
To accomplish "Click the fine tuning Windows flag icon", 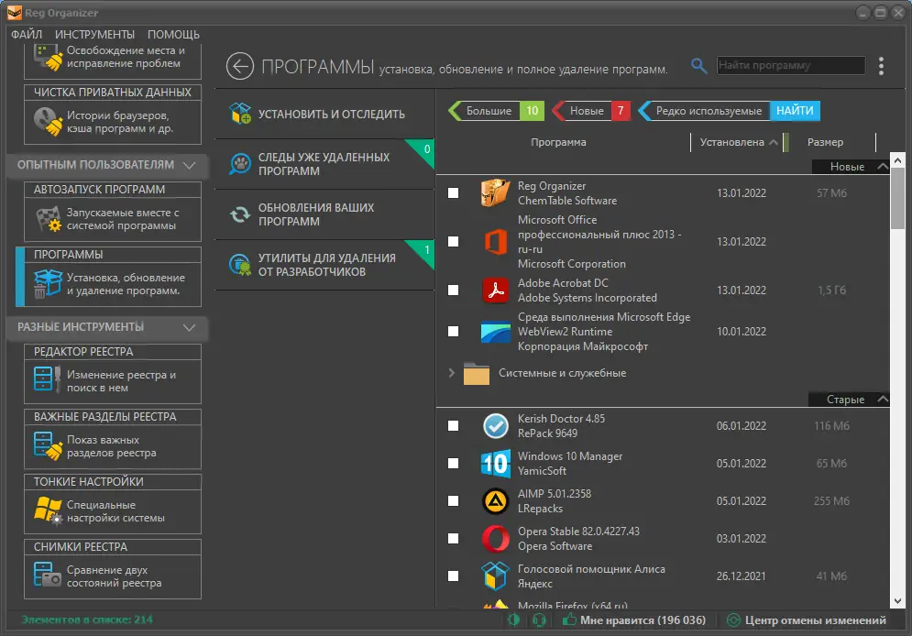I will coord(48,511).
